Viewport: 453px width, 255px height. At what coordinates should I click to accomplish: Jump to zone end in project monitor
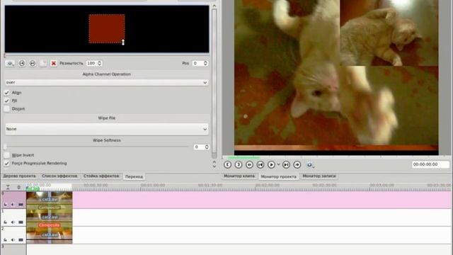pyautogui.click(x=286, y=165)
